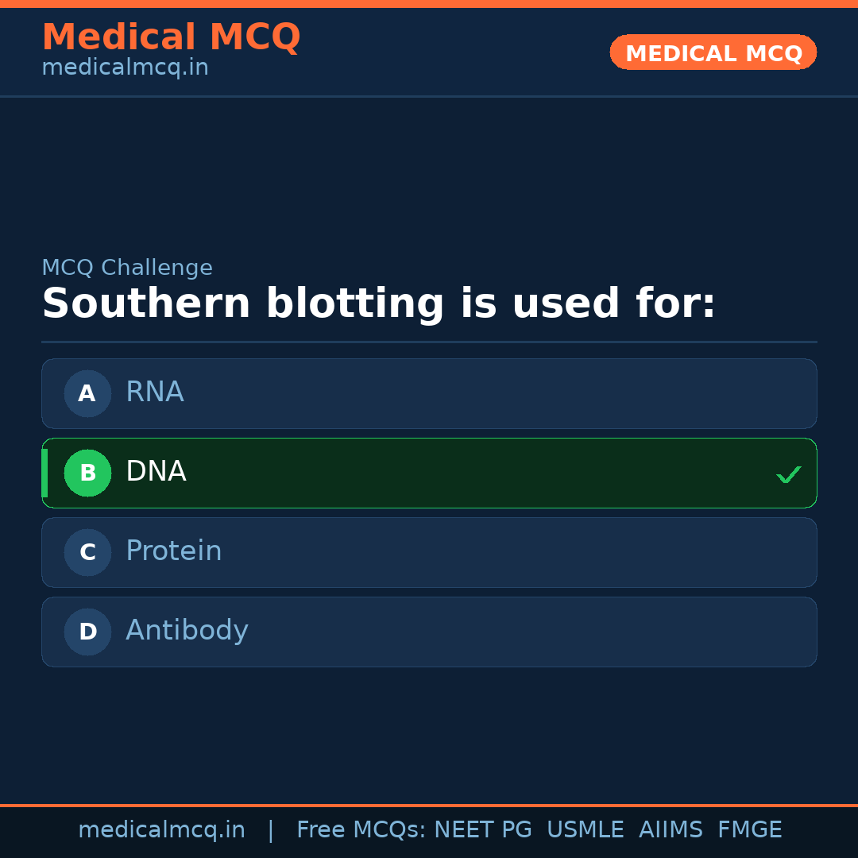
Task: Click the orange MEDICAL MCQ badge
Action: [713, 52]
